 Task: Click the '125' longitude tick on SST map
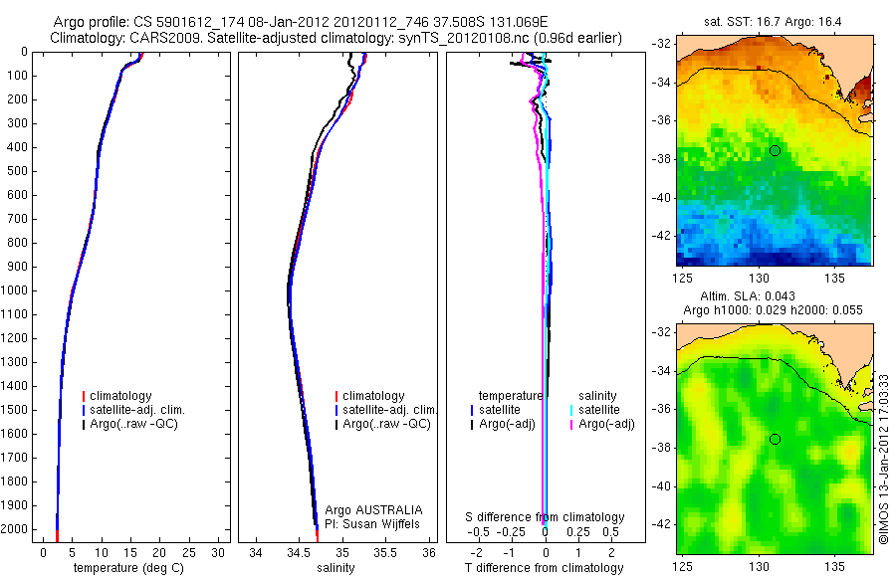point(682,279)
